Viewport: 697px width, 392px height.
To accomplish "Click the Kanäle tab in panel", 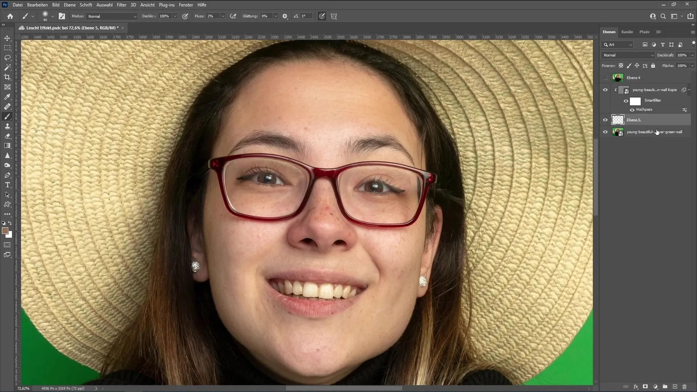I will pos(627,32).
